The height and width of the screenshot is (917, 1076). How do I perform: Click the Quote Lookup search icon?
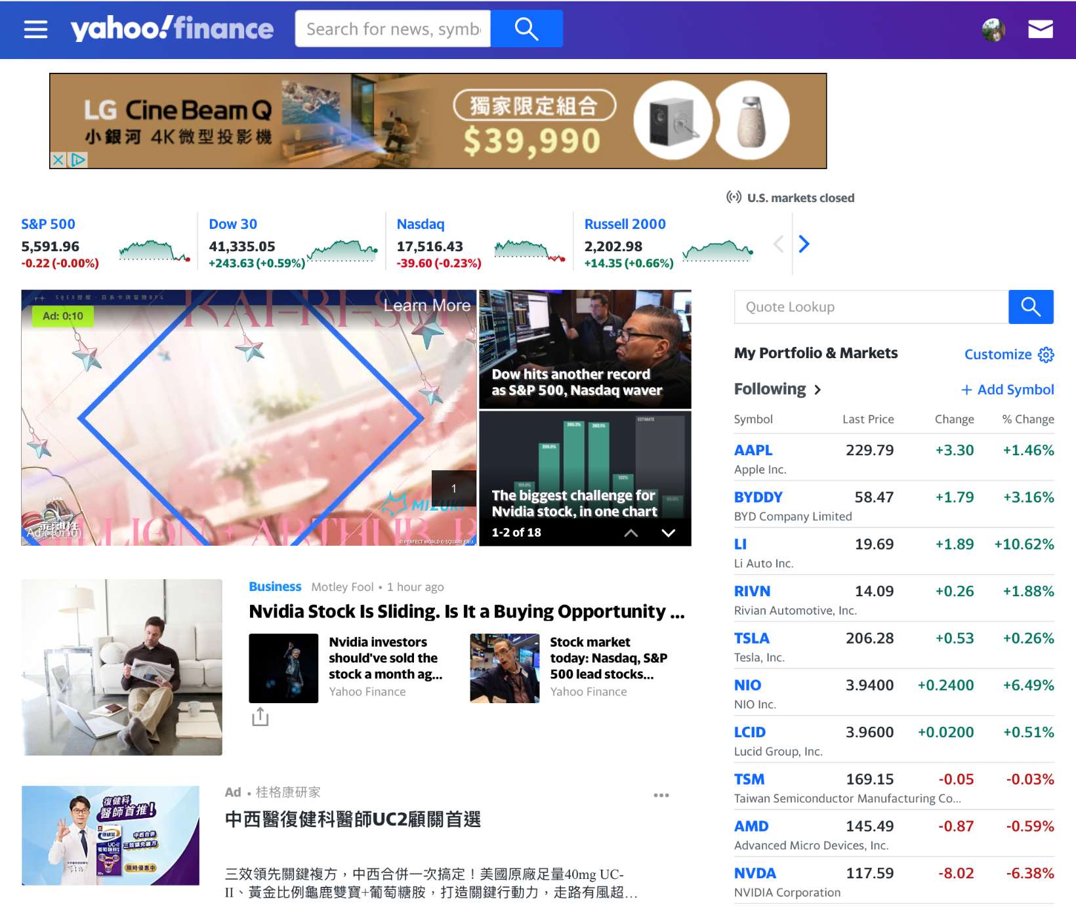[1031, 306]
